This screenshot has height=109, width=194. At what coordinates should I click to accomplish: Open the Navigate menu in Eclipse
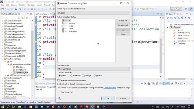(x=31, y=5)
